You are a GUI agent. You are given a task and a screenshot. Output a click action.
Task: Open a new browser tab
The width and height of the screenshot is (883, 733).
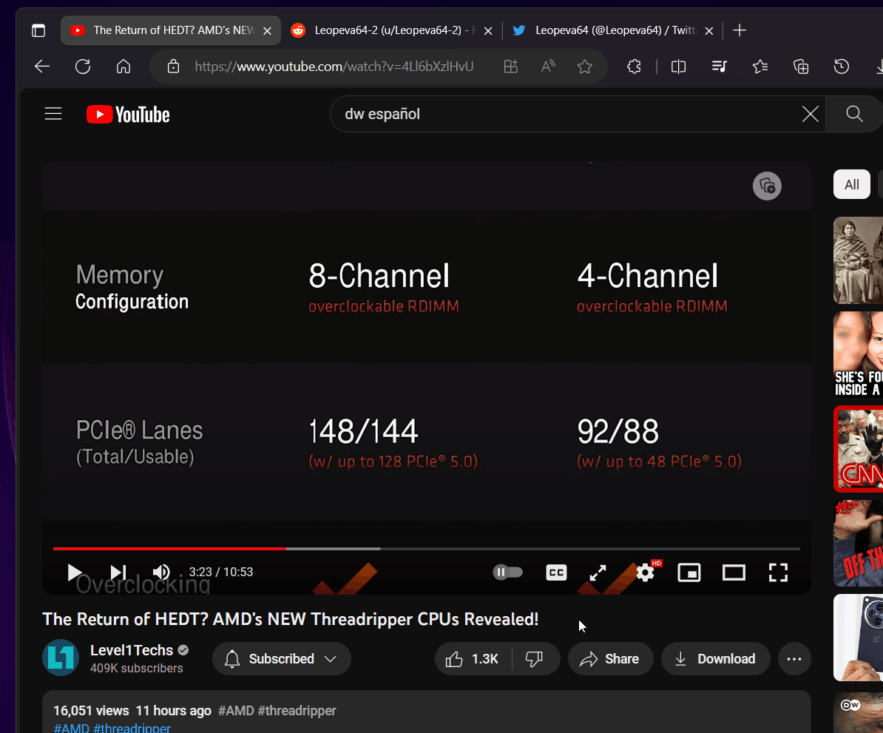(740, 30)
